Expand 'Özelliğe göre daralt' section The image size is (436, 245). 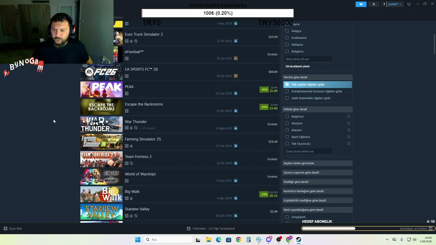[317, 182]
